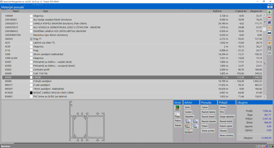Image resolution: width=274 pixels, height=148 pixels.
Task: Click the Stanje skladišta button
Action: point(227,117)
